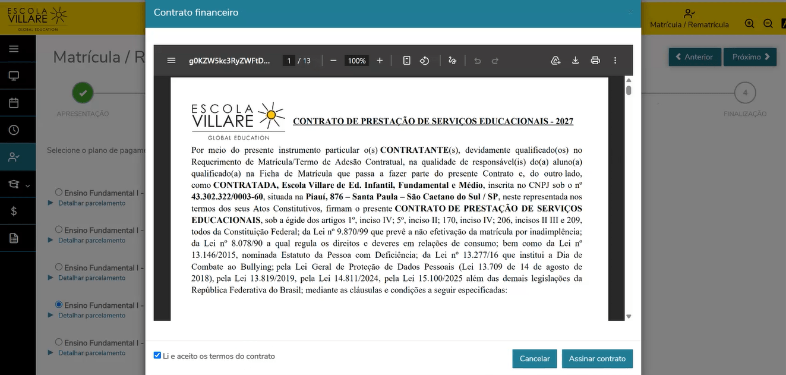This screenshot has width=786, height=375.
Task: Click the PDF scrollbar down arrow
Action: click(629, 317)
